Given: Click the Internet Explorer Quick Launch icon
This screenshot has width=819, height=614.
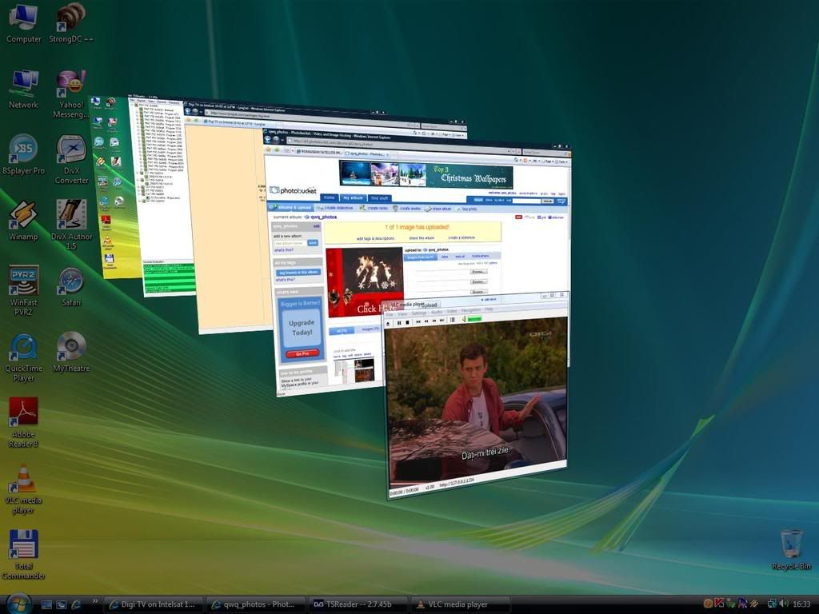Looking at the screenshot, I should tap(77, 604).
